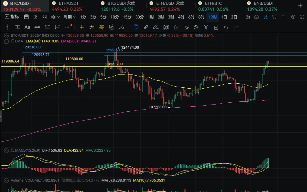Toggle the MACD alert bell

(x=12, y=151)
